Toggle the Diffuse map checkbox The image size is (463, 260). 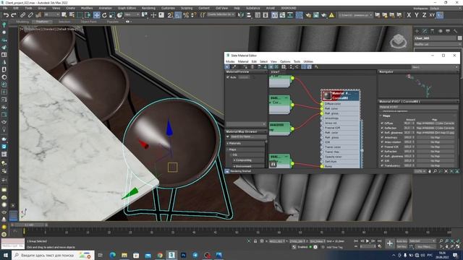[382, 123]
